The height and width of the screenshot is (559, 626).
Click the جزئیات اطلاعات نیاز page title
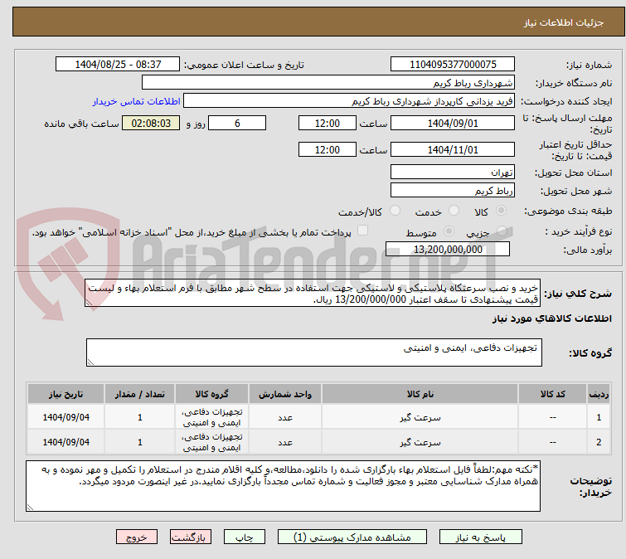pos(563,22)
